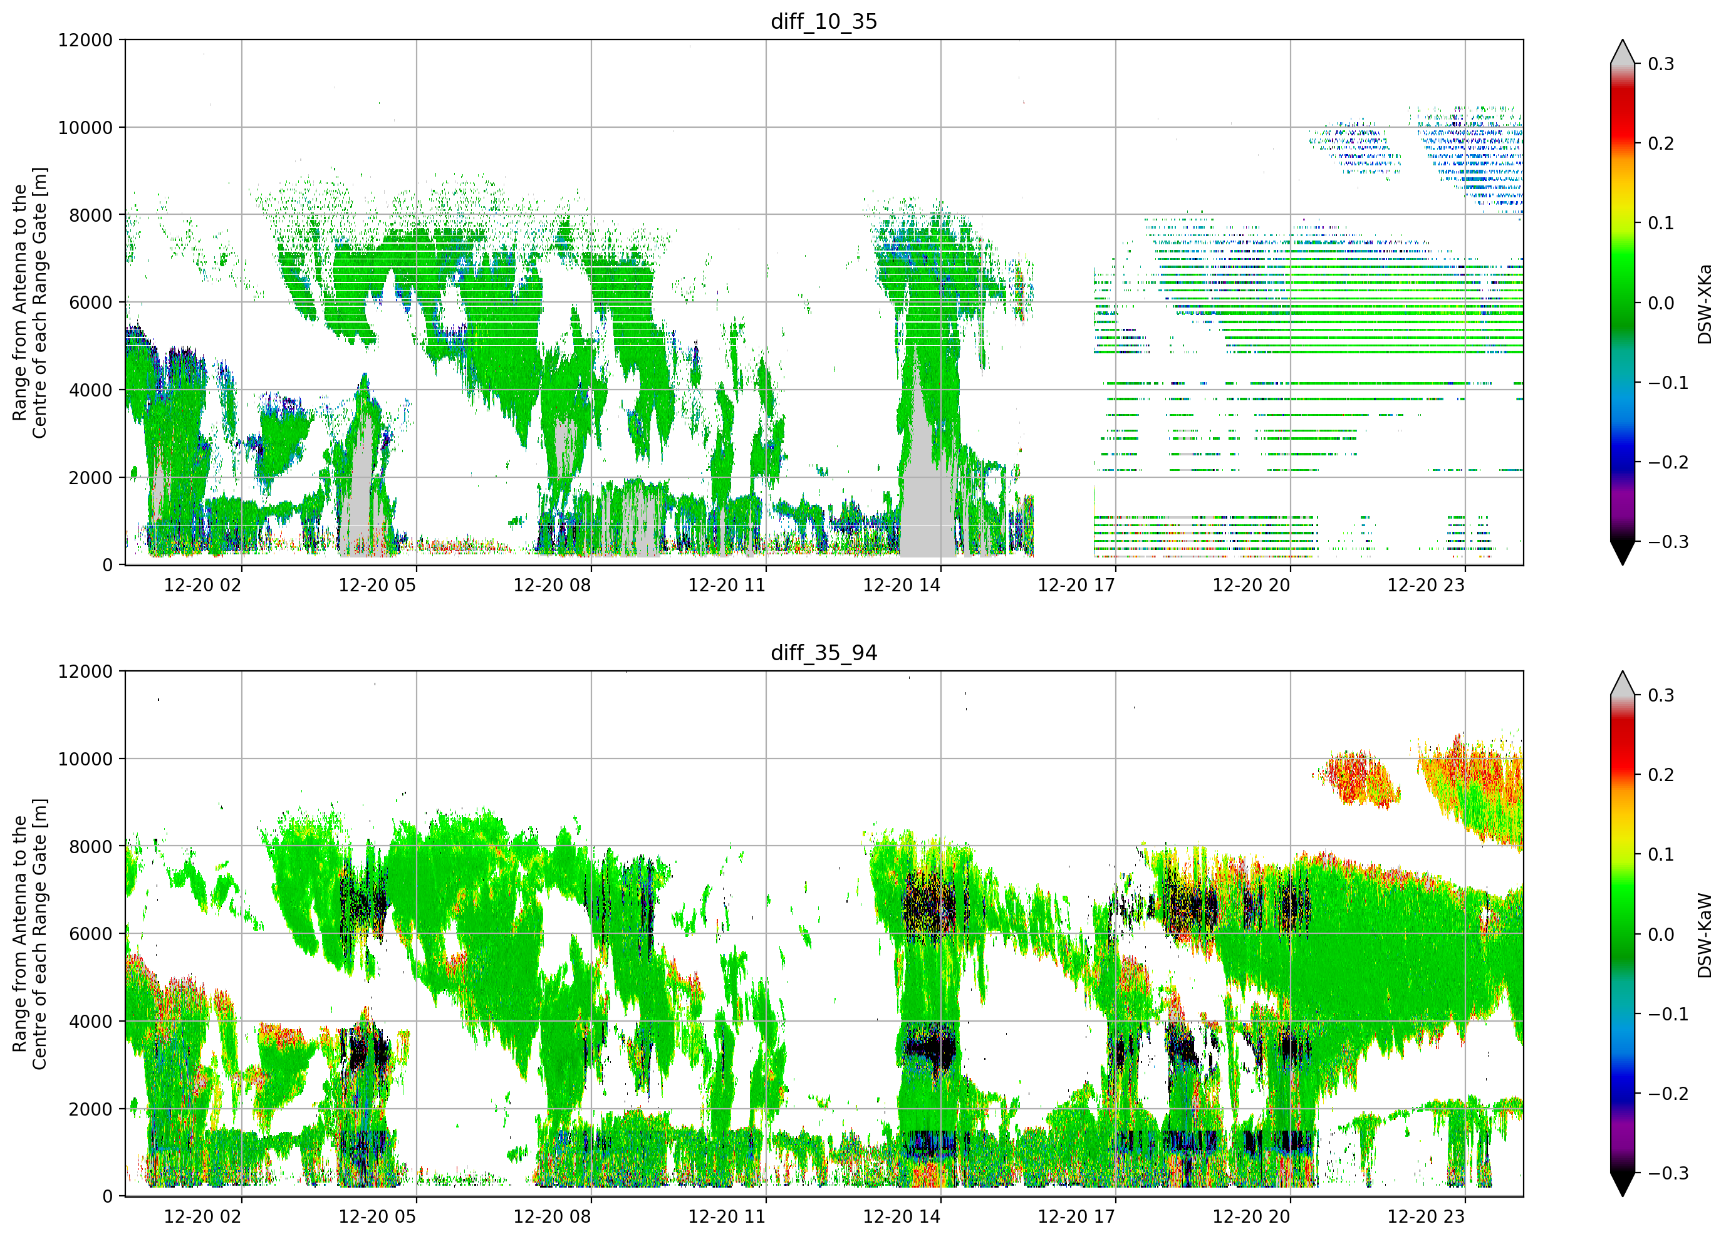Click "12-20 02" tick under the diff_10_35 plot
The height and width of the screenshot is (1239, 1726).
(x=202, y=585)
